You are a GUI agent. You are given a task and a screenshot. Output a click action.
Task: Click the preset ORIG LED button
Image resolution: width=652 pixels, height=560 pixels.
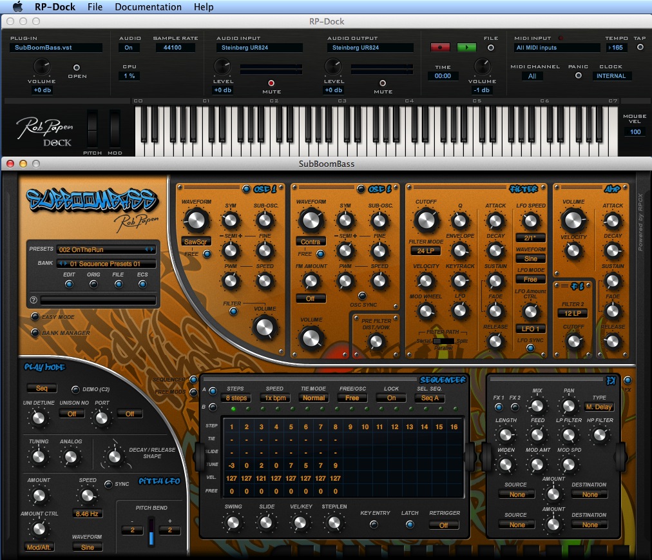pos(93,284)
